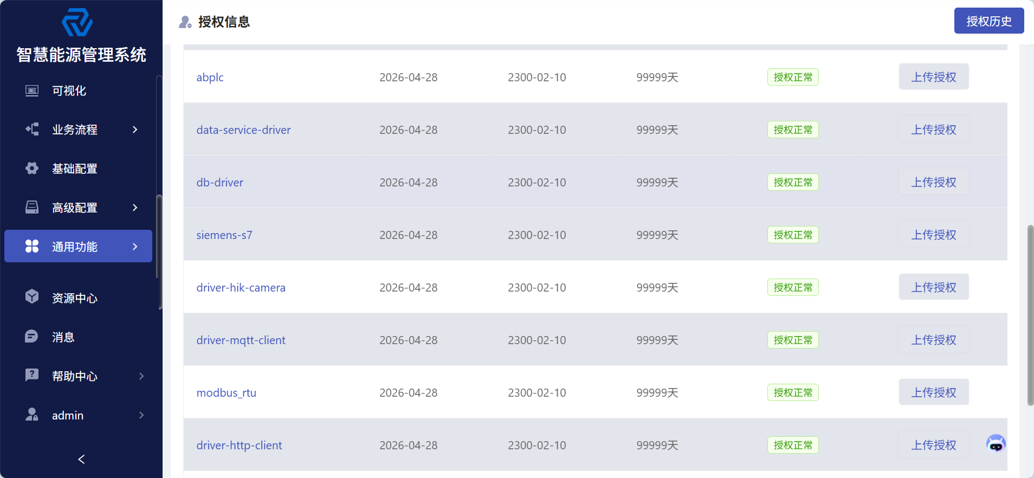Select the 通用功能 menu item
Screen dimensions: 1034x478
[78, 246]
